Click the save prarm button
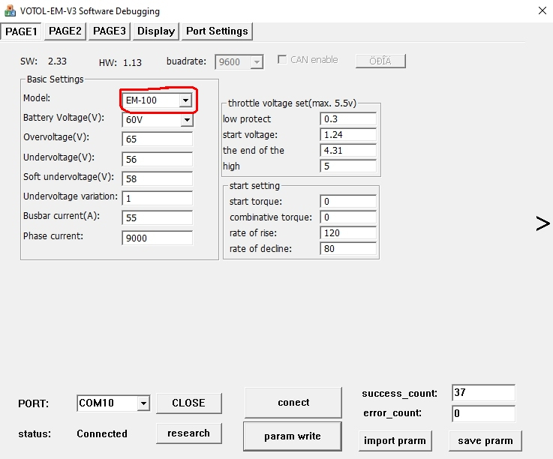 [485, 440]
